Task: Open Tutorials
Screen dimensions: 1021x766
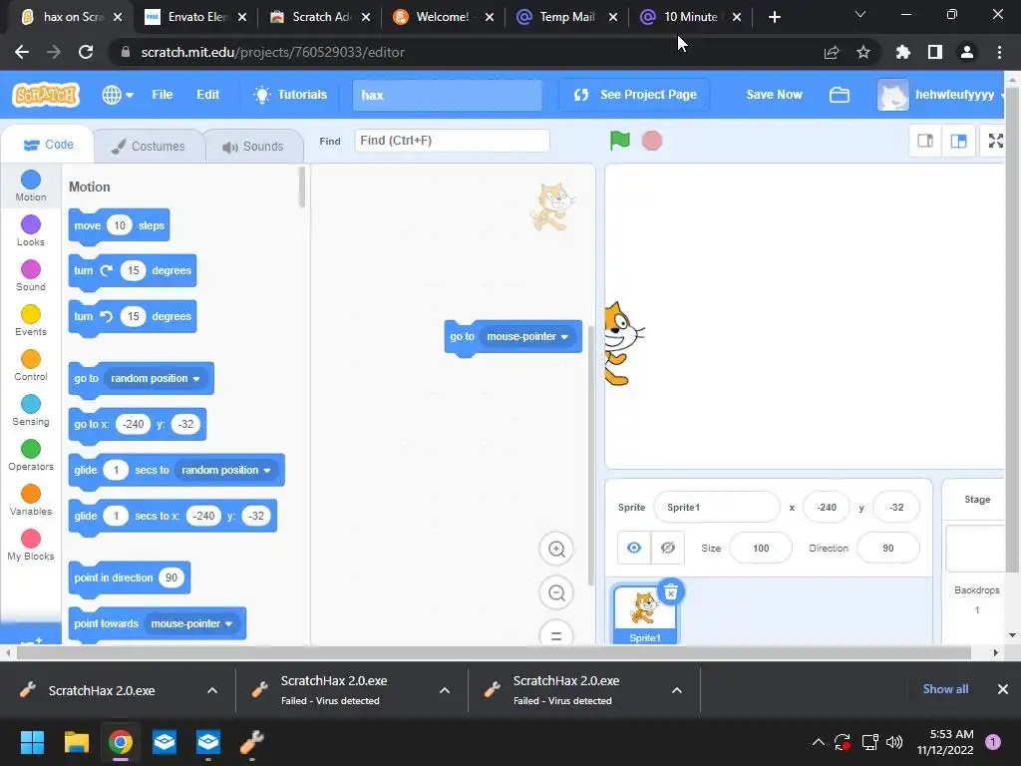Action: (x=290, y=95)
